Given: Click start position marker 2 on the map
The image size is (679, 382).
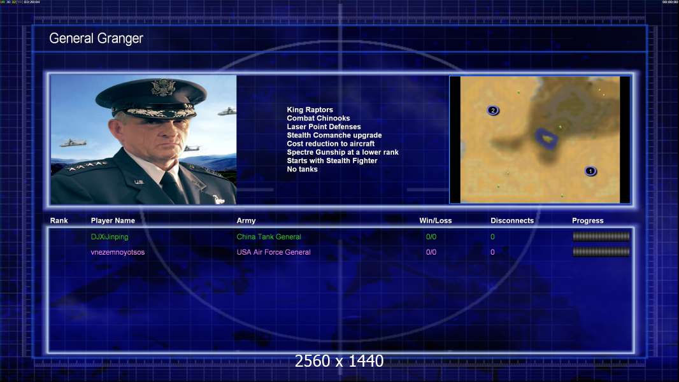Looking at the screenshot, I should coord(493,110).
